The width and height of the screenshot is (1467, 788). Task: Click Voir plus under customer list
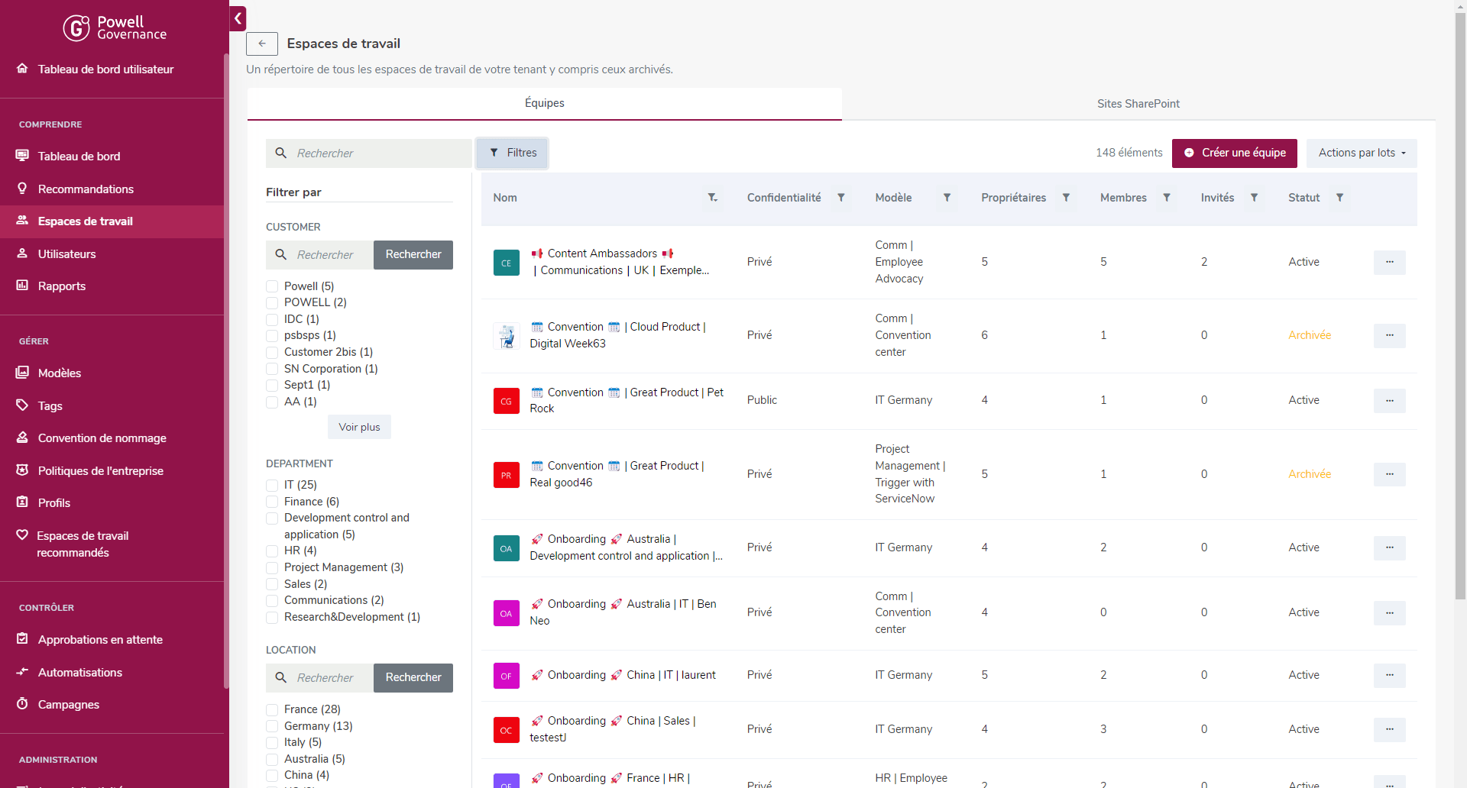(x=359, y=427)
